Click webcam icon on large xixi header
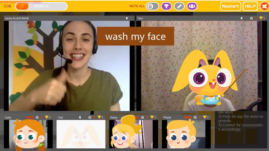The height and width of the screenshot is (151, 269). click(251, 18)
